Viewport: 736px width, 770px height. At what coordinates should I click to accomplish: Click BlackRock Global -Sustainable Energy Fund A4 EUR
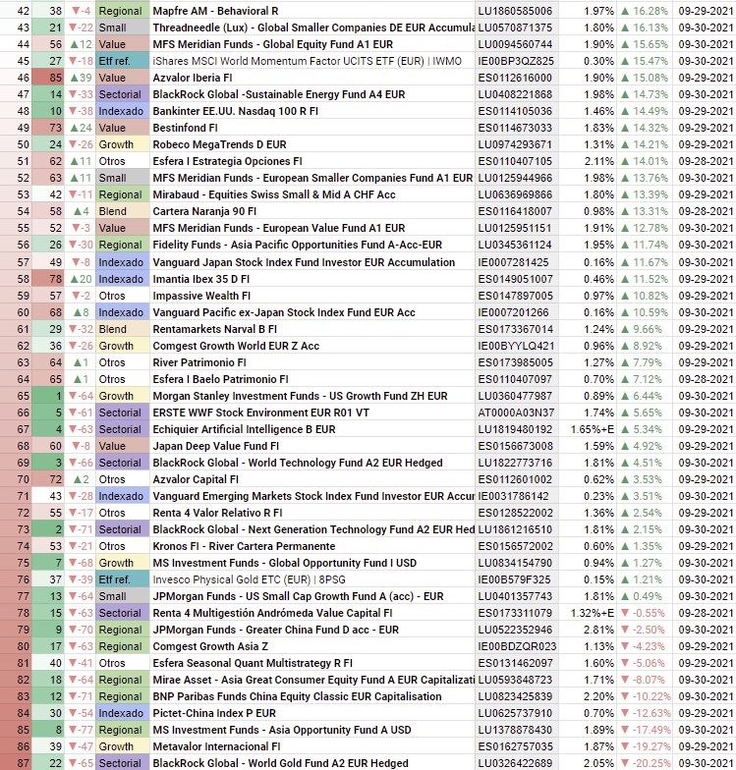pos(312,94)
